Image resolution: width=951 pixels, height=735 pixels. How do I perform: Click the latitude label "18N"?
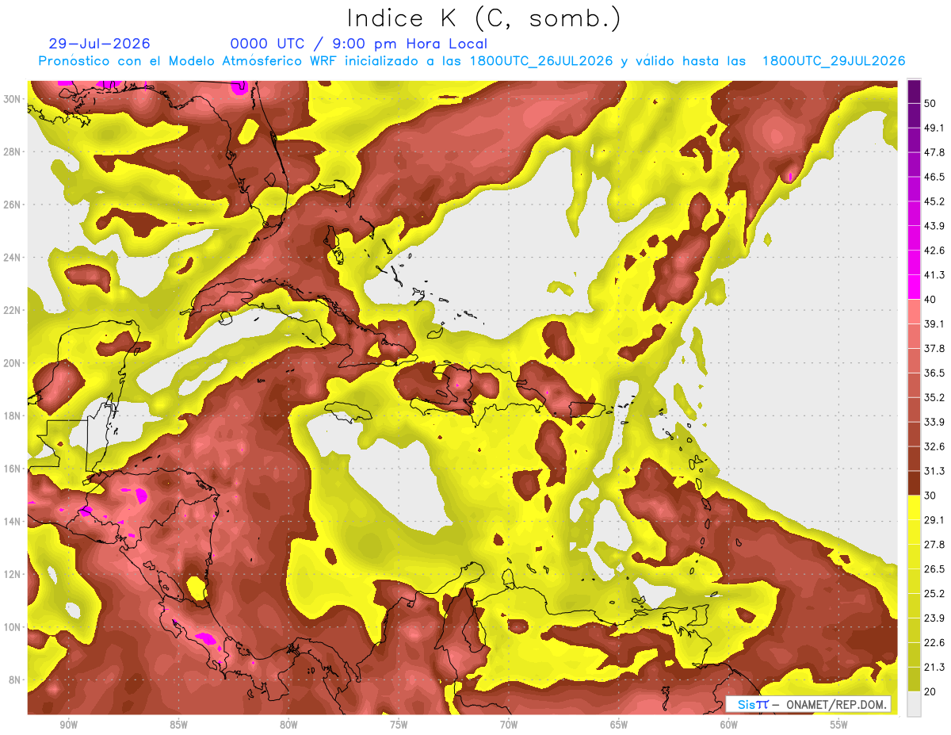point(13,416)
